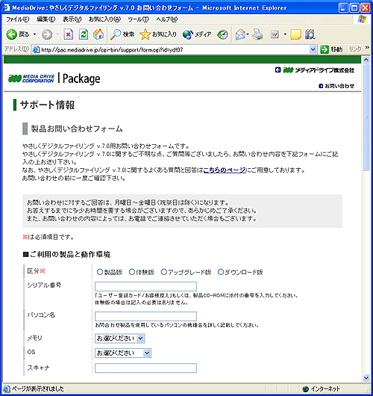Open Search (検索) magnifier tool
This screenshot has width=373, height=396.
pyautogui.click(x=122, y=34)
